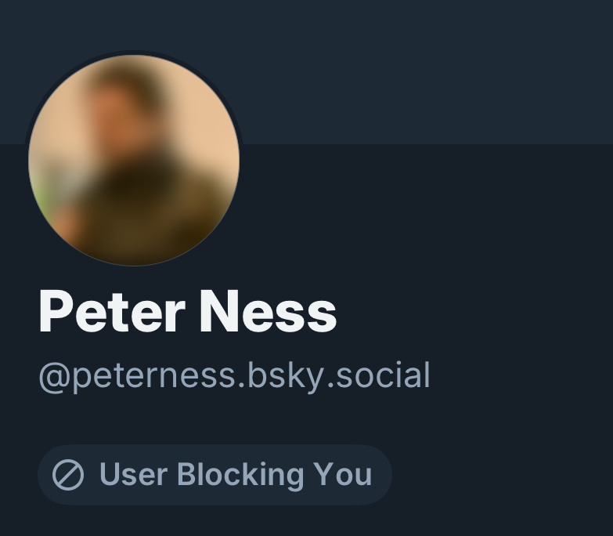Image resolution: width=613 pixels, height=536 pixels.
Task: Click the @ symbol in the handle
Action: 54,376
